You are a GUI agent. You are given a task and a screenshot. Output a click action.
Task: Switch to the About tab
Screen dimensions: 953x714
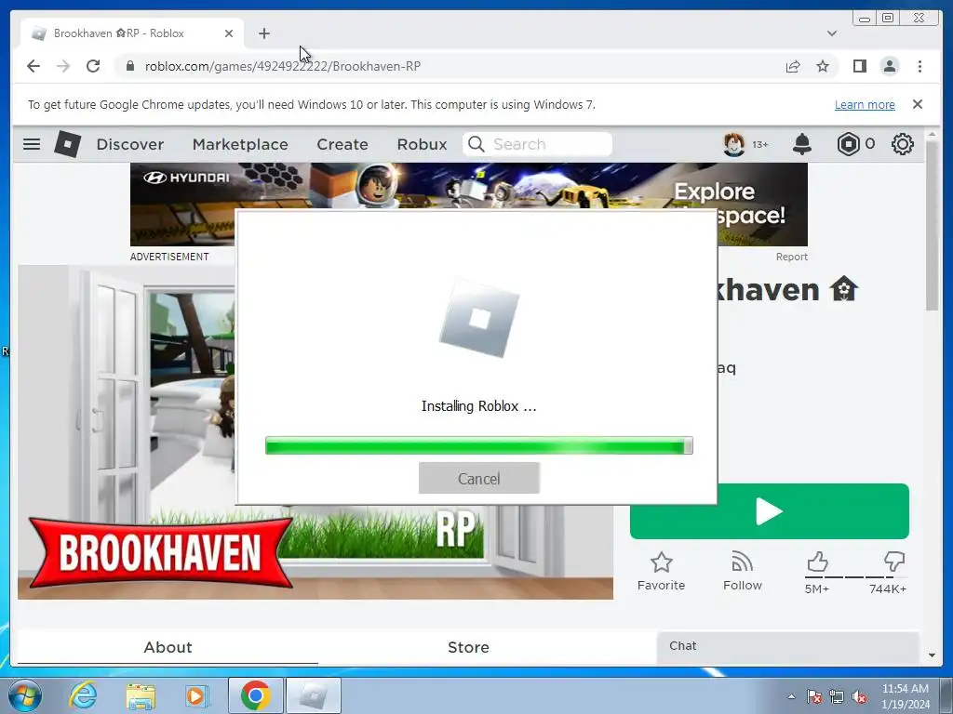coord(168,647)
